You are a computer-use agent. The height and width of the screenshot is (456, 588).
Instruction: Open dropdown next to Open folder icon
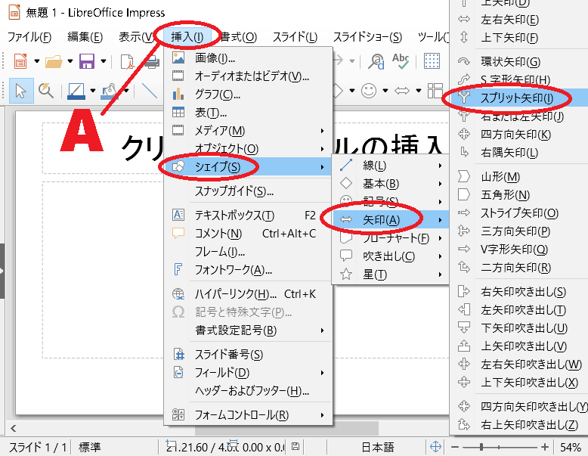coord(70,61)
